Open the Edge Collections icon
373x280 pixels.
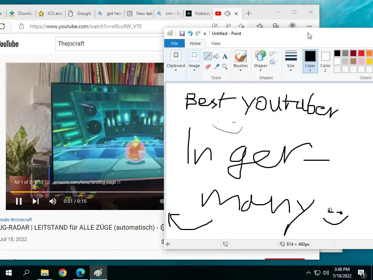click(x=276, y=26)
